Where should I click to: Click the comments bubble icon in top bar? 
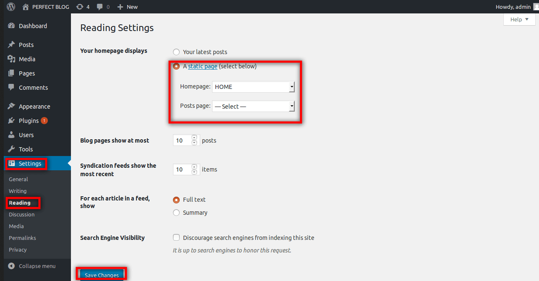(100, 7)
